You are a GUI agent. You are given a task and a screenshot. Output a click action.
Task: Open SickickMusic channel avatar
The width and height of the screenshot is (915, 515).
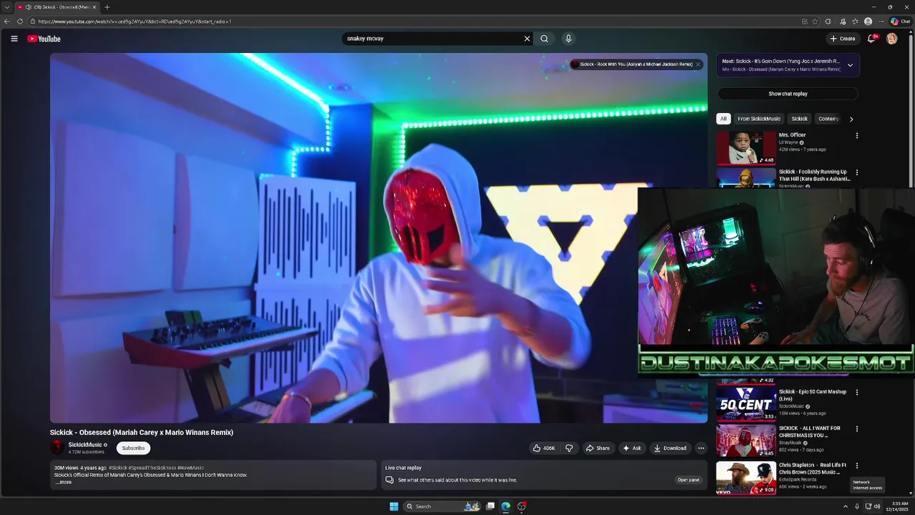tap(57, 448)
